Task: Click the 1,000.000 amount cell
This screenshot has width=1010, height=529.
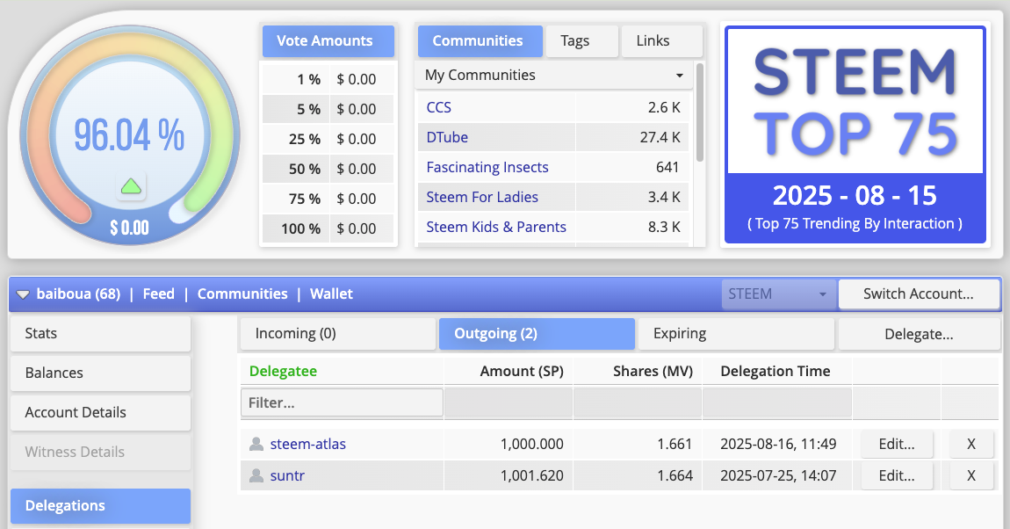Action: pos(531,444)
